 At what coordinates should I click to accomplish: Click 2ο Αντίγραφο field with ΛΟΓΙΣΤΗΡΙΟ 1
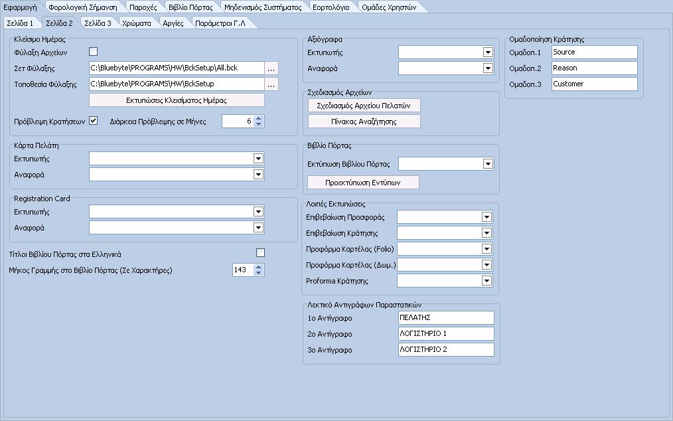[x=447, y=333]
